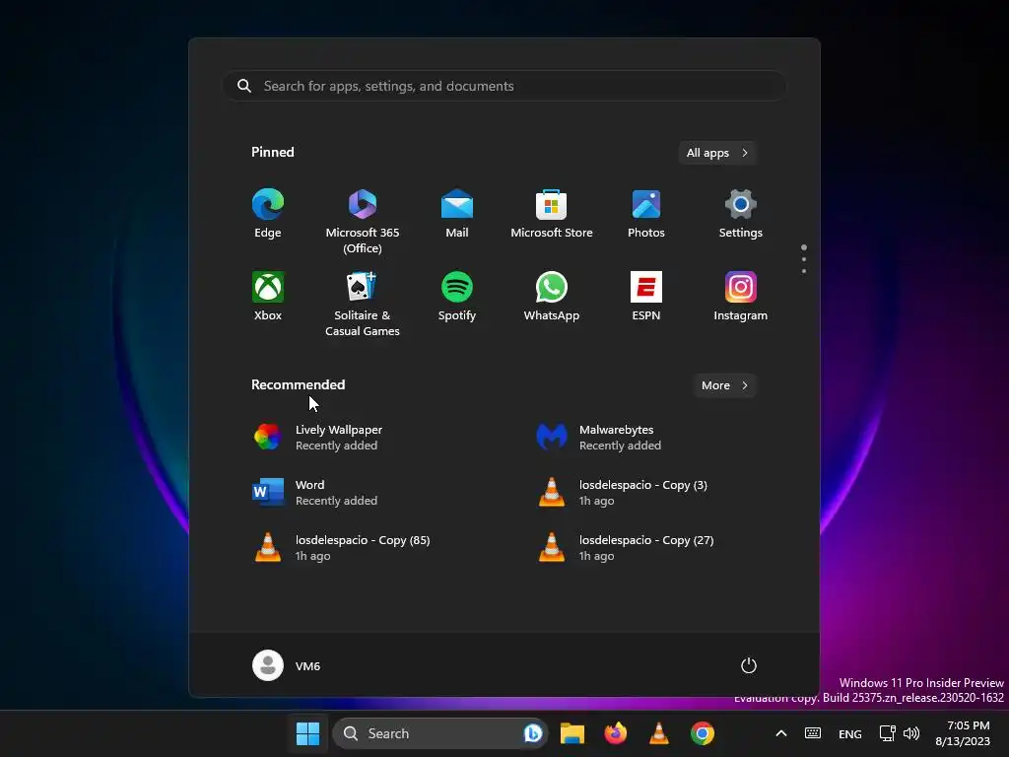Open the Mail app
This screenshot has height=757, width=1009.
[x=457, y=214]
